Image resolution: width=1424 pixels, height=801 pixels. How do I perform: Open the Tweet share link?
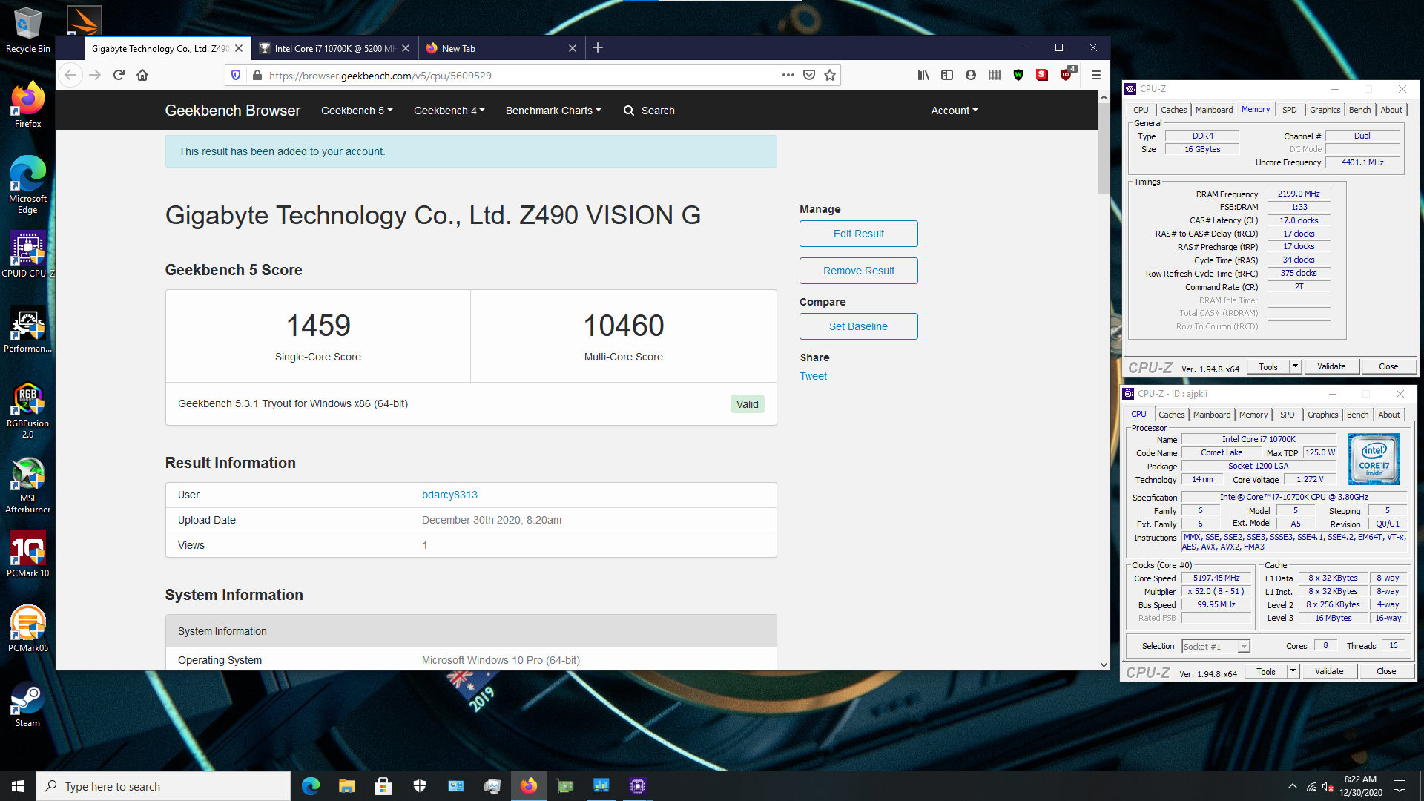(813, 376)
